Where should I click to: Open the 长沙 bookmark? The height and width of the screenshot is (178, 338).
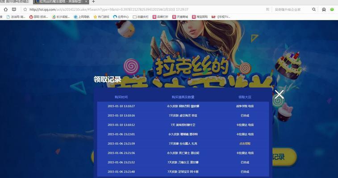click(x=61, y=17)
